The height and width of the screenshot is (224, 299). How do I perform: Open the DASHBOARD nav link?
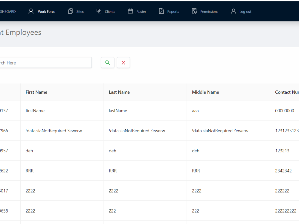tap(8, 12)
